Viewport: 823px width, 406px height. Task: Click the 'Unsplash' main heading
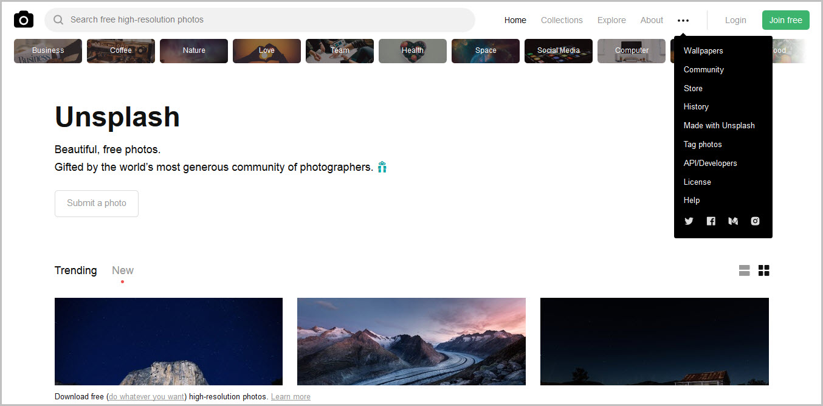pos(117,117)
